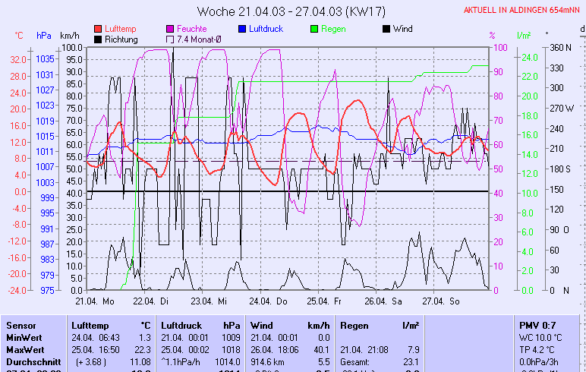Click the °C axis unit label
Viewport: 586px width, 372px height.
(19, 36)
